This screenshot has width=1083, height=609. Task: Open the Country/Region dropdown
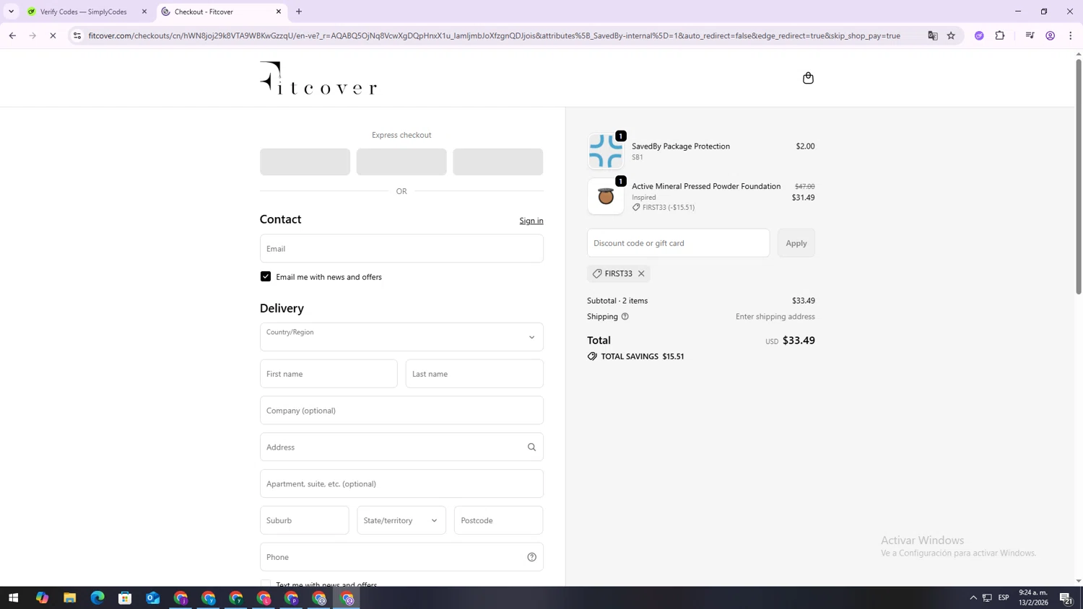coord(401,337)
